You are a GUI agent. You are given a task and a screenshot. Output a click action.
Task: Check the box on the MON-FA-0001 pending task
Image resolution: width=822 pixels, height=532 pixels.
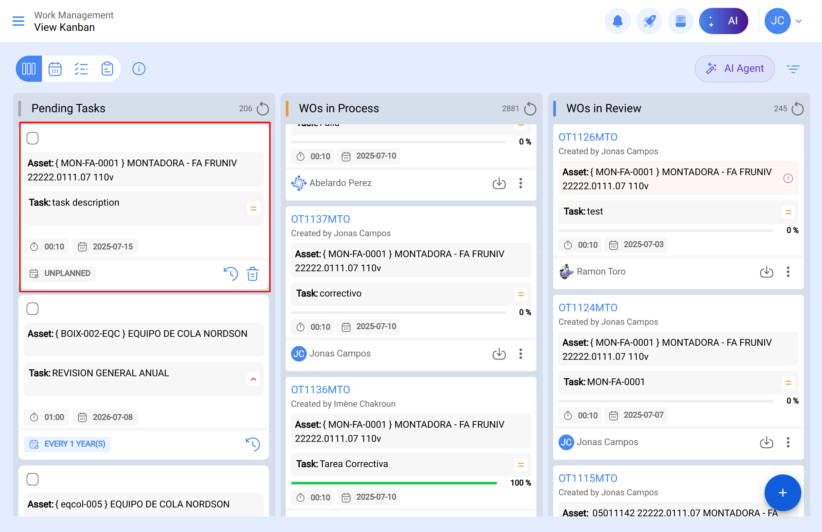coord(32,138)
